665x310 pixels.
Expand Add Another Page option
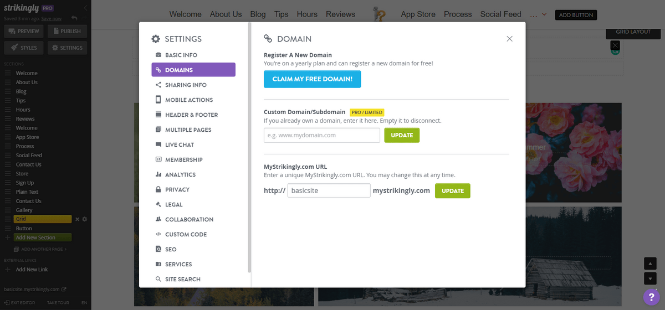pos(40,249)
